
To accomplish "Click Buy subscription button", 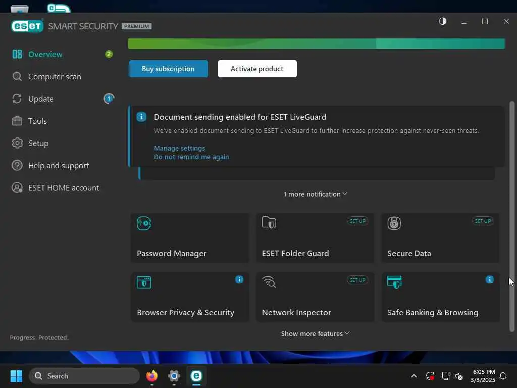I will point(168,69).
